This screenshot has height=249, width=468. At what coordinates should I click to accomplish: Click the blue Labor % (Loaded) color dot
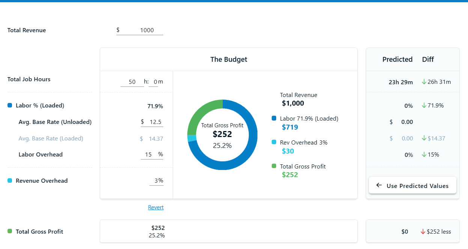click(10, 106)
